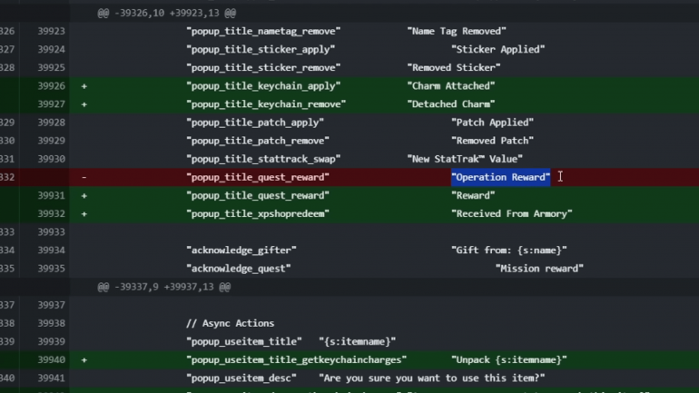Click plus marker beside popup_useitem_title_getkeychaincharges
This screenshot has height=393, width=699.
[x=84, y=359]
